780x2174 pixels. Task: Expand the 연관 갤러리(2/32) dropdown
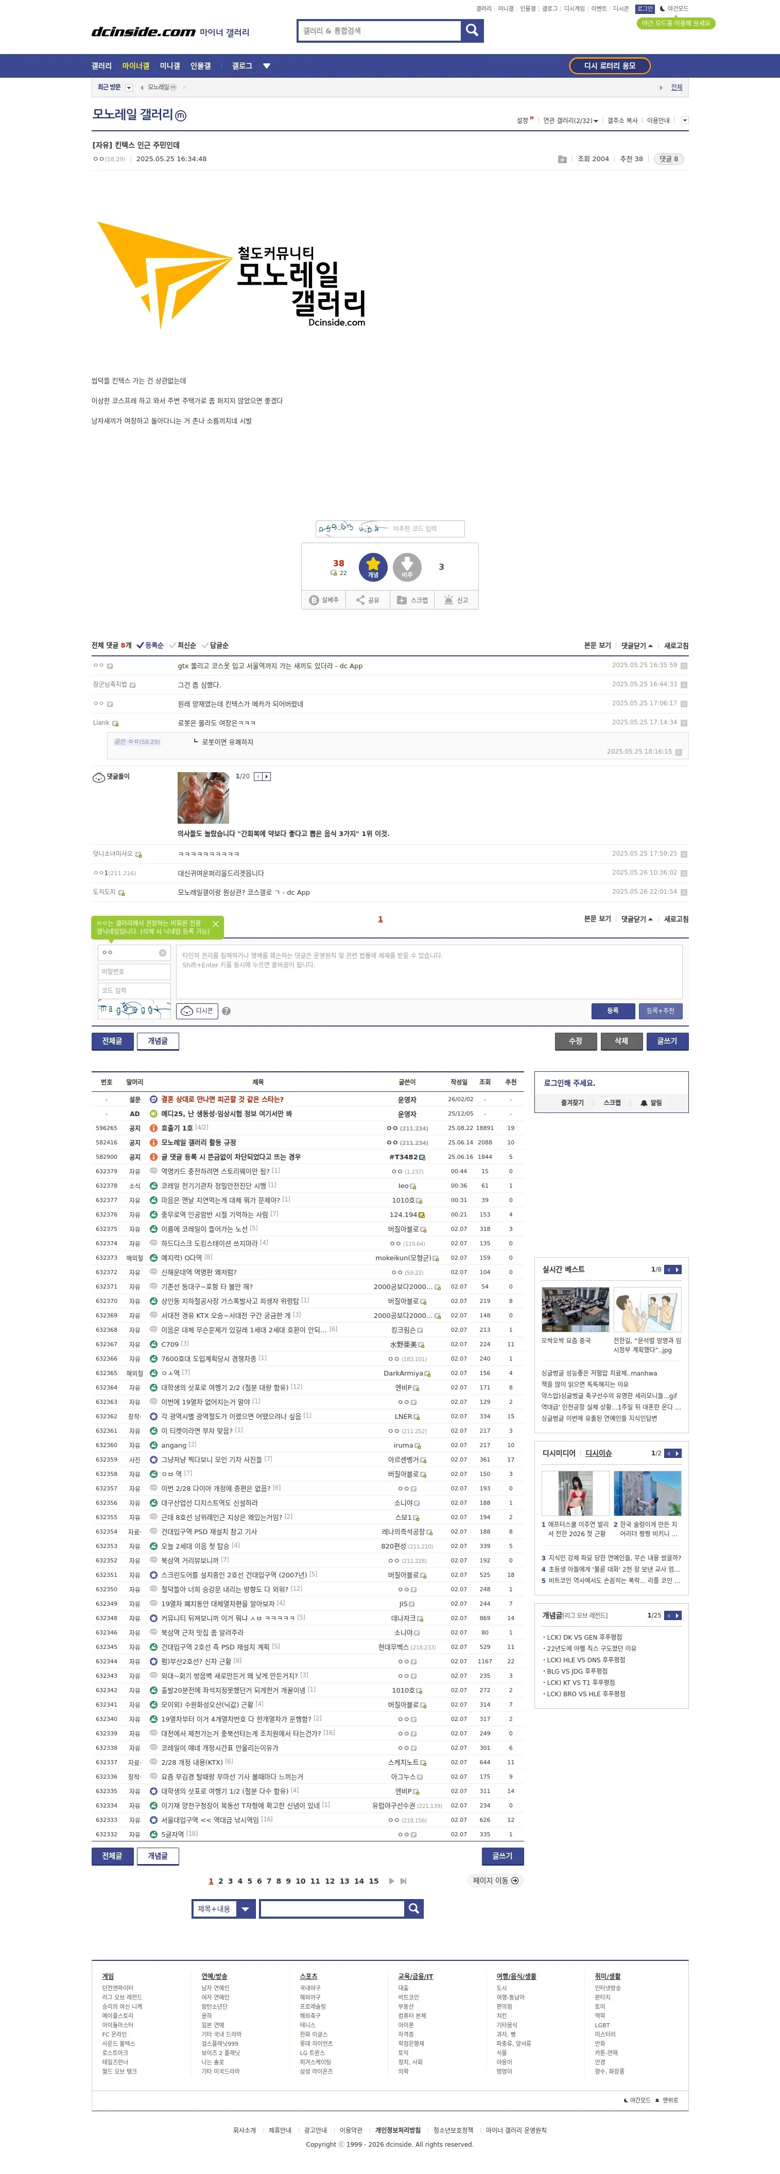click(x=570, y=120)
